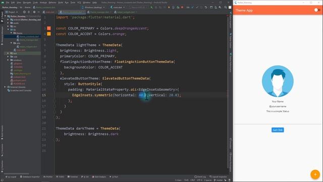Expand the windows folder in the project tree
Viewport: 323px width, 182px height.
click(x=8, y=60)
